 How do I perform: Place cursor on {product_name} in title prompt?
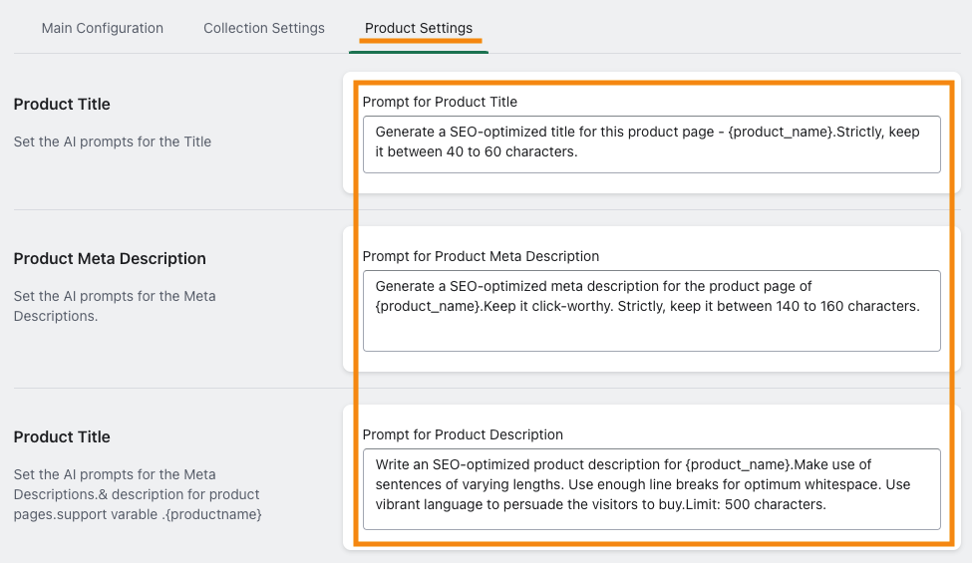click(x=781, y=132)
